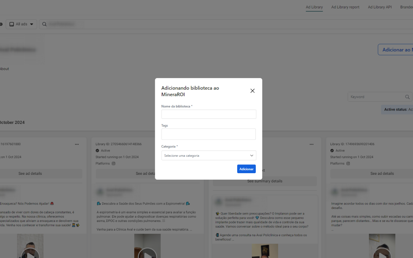This screenshot has width=413, height=258.
Task: Click the Nome da biblioteca input field
Action: (x=209, y=114)
